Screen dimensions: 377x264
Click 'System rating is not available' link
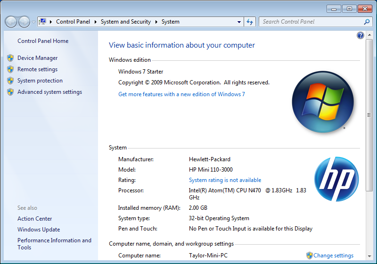tap(225, 180)
